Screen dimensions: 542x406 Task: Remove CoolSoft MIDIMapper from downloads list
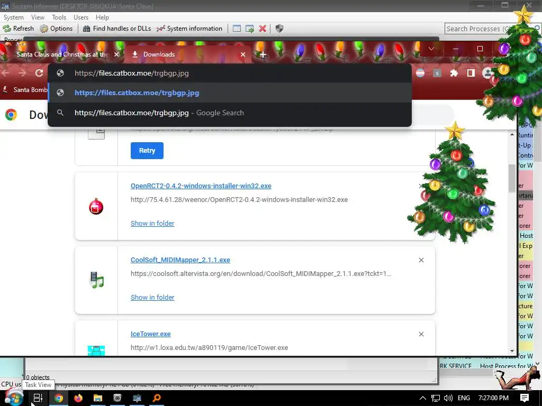(421, 260)
